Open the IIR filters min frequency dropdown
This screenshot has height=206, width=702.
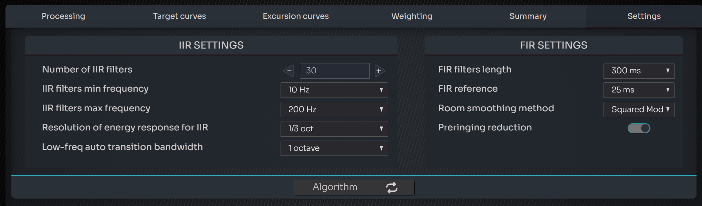click(334, 90)
